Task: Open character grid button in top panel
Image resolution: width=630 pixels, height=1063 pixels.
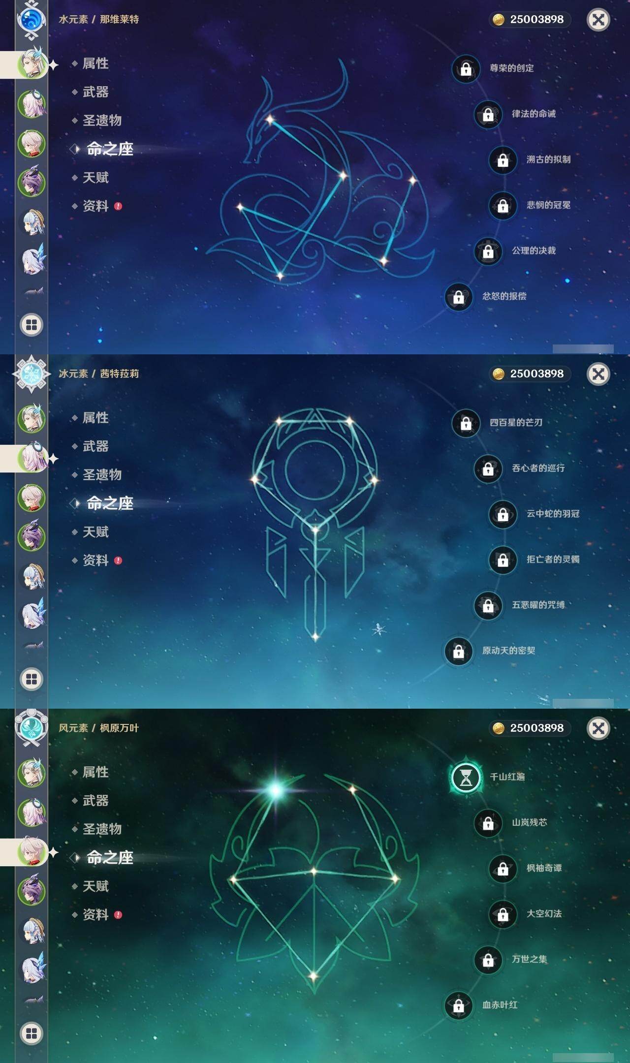Action: 31,325
